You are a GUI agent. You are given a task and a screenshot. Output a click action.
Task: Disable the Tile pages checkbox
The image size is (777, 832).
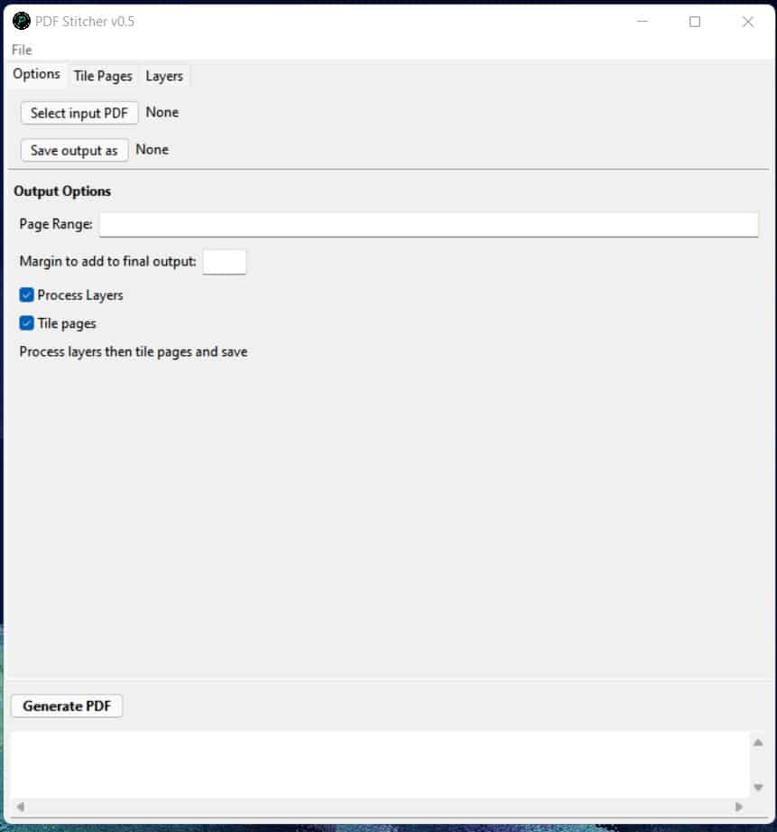(27, 323)
